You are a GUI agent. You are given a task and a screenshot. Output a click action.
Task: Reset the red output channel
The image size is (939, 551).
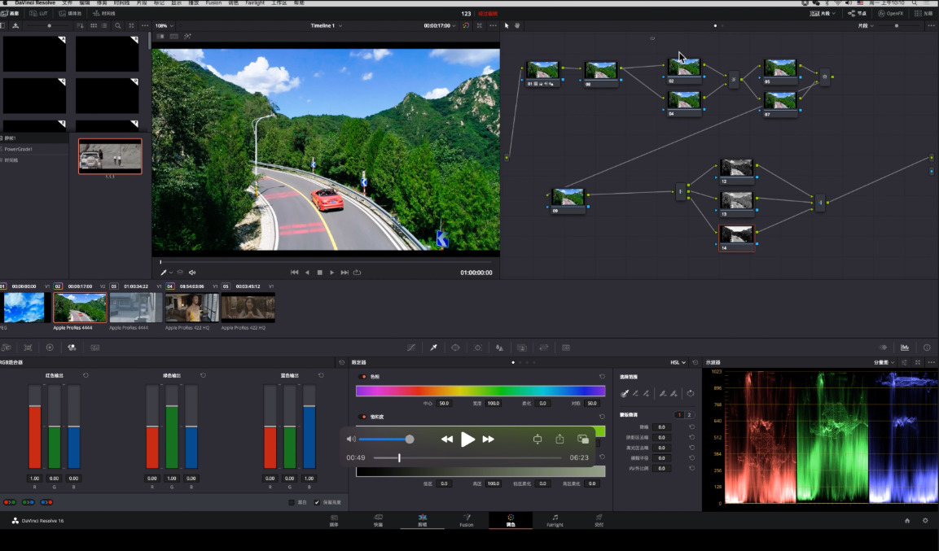(x=86, y=375)
